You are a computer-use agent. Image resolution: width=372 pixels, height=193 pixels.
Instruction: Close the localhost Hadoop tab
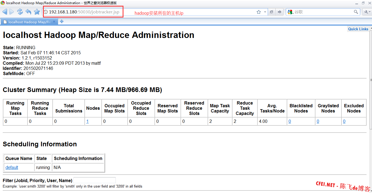[54, 22]
